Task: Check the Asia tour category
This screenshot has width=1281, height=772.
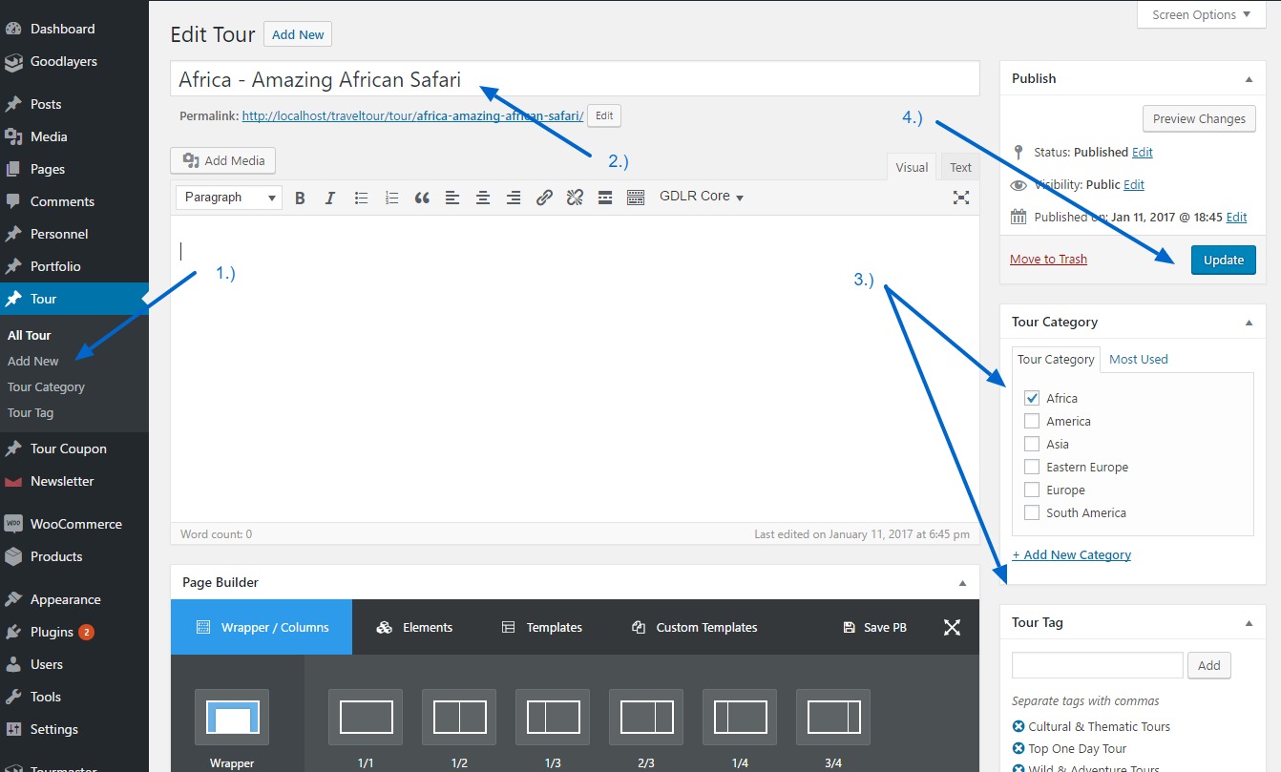Action: coord(1032,444)
